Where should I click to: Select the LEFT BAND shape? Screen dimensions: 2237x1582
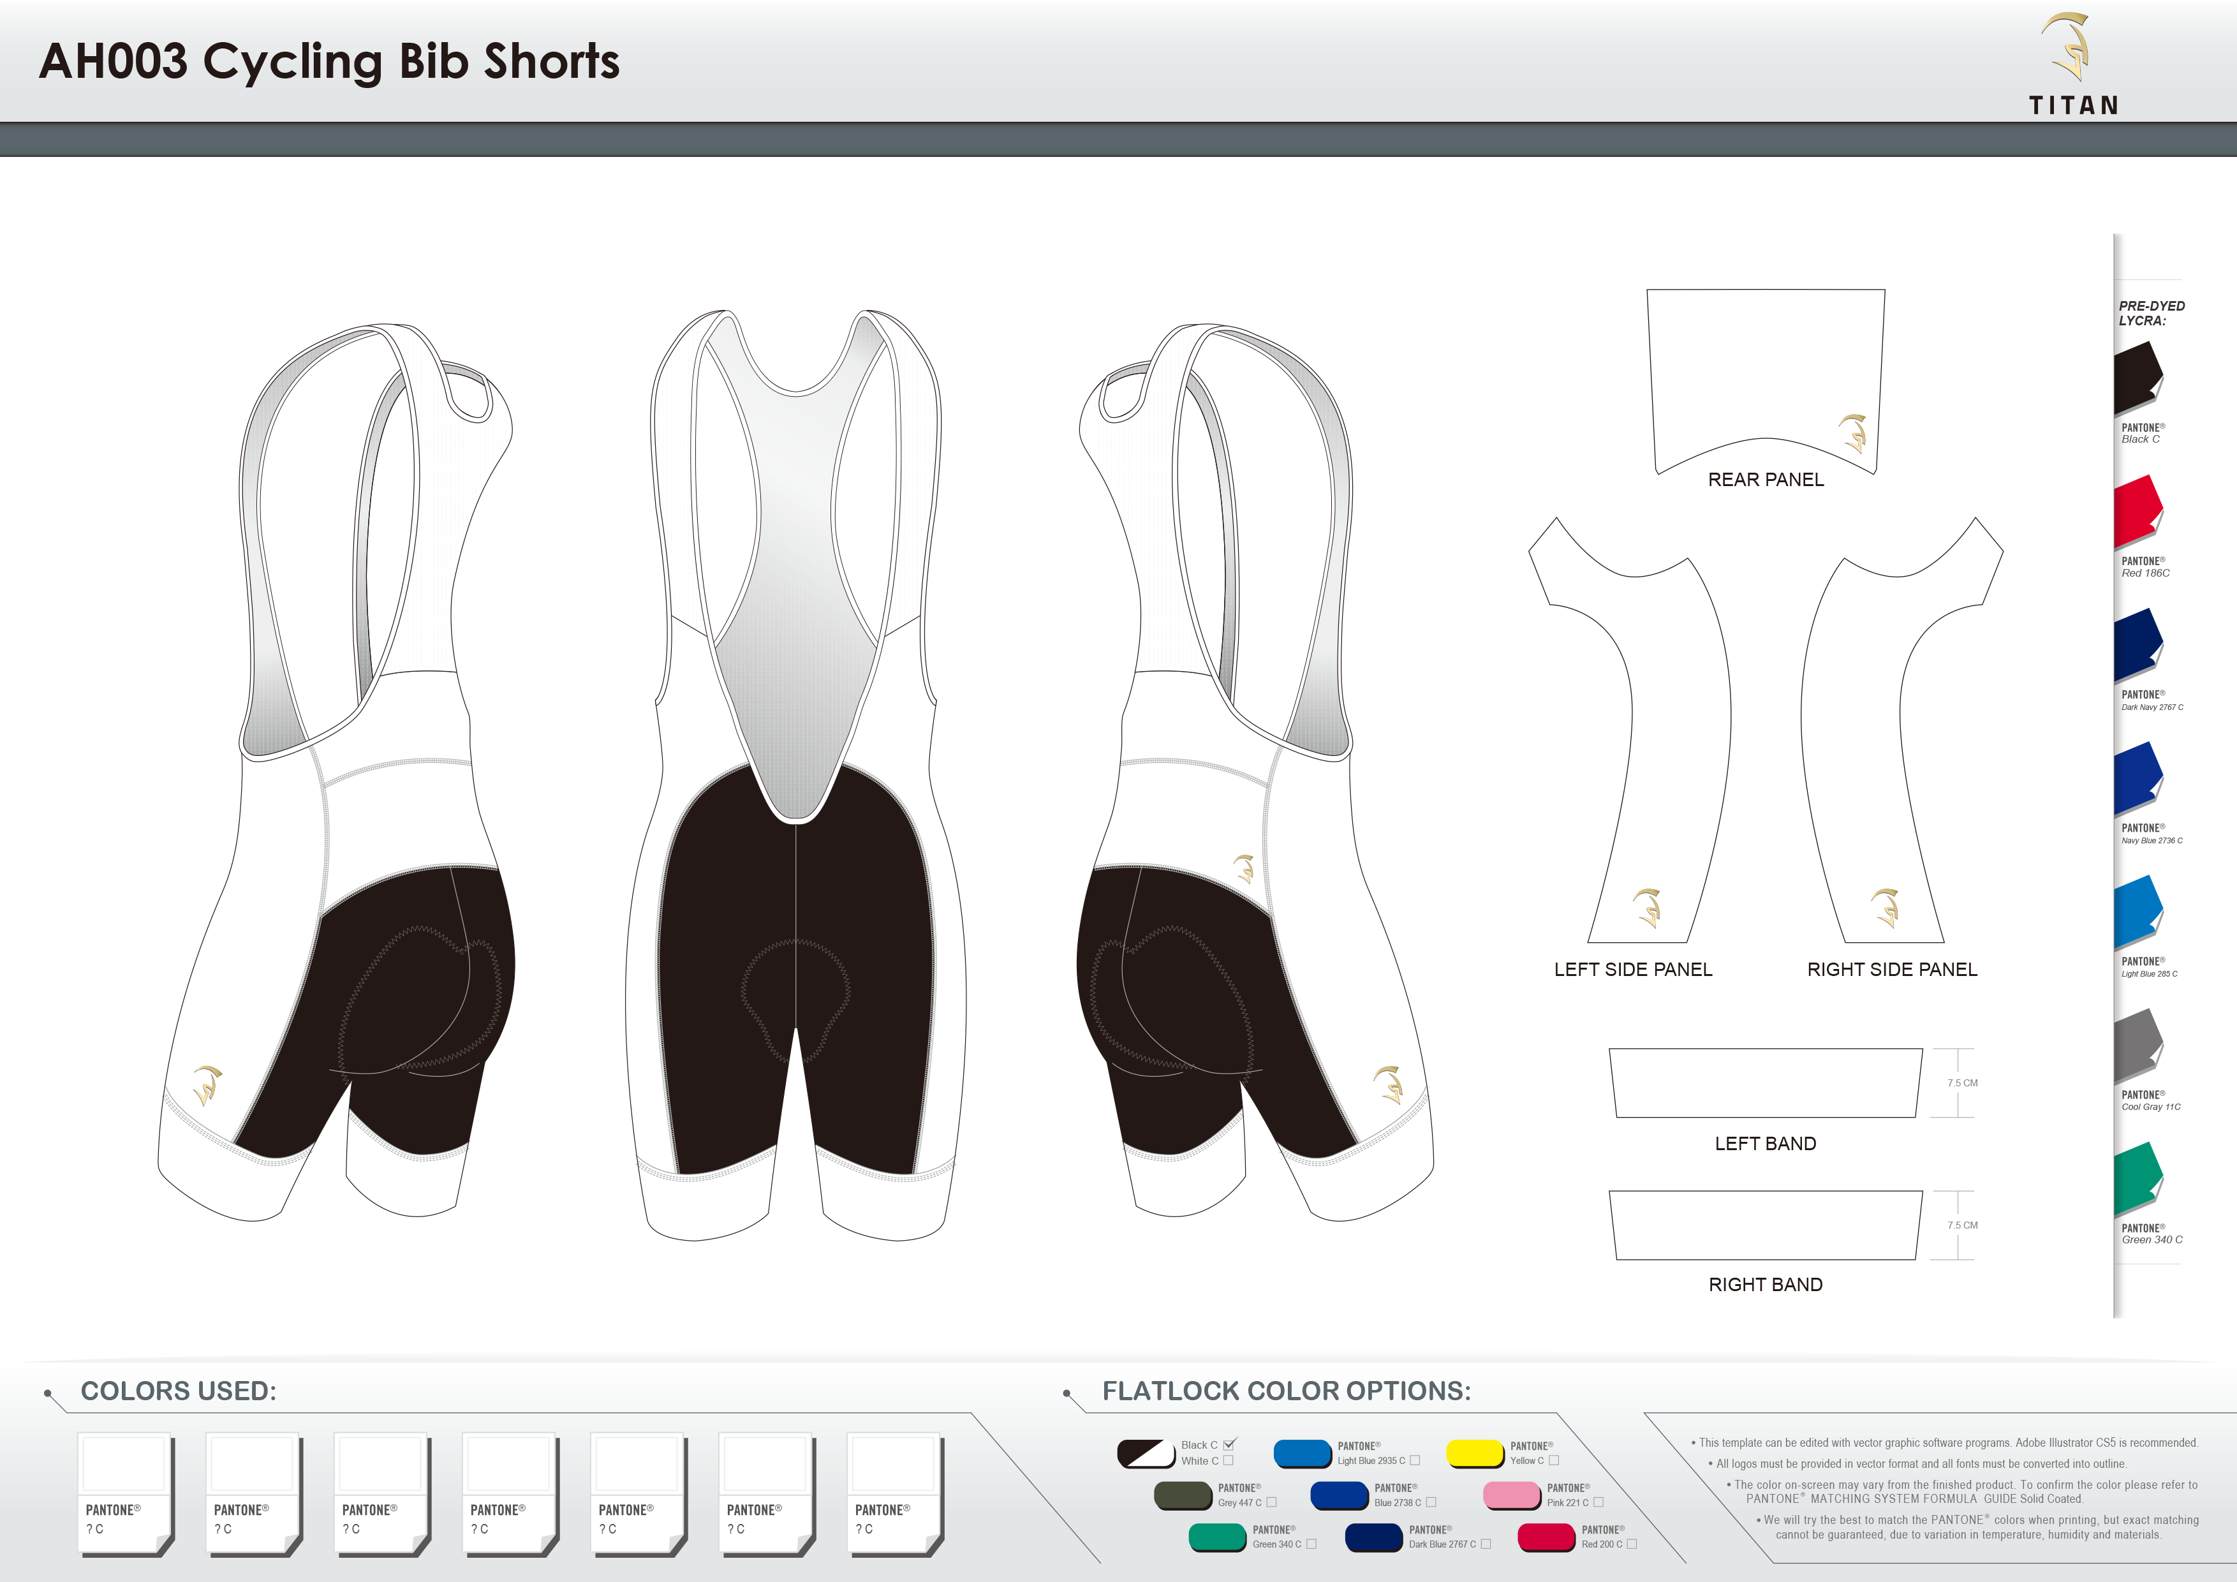pyautogui.click(x=1764, y=1081)
